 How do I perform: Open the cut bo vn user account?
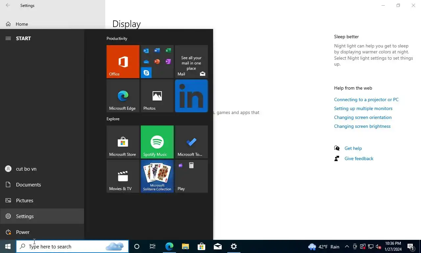[x=42, y=169]
